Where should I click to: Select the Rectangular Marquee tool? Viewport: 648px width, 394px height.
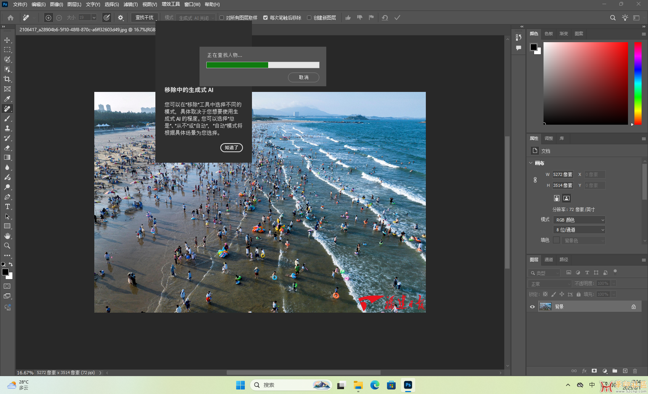(x=7, y=50)
